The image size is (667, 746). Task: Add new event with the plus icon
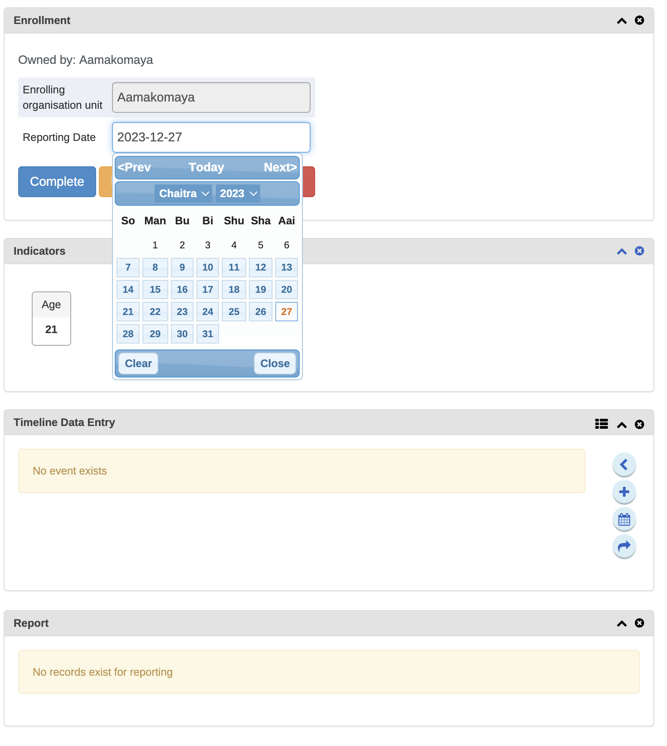pos(624,492)
